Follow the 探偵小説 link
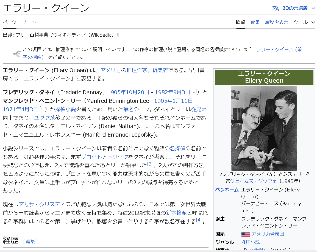Viewport: 317px width, 252px height. (x=65, y=109)
